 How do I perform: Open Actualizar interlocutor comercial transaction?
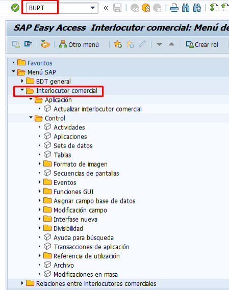click(x=97, y=109)
